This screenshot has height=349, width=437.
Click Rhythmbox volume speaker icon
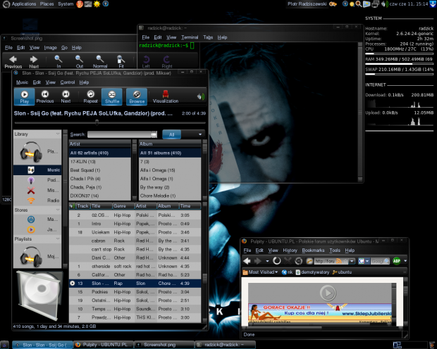(201, 96)
